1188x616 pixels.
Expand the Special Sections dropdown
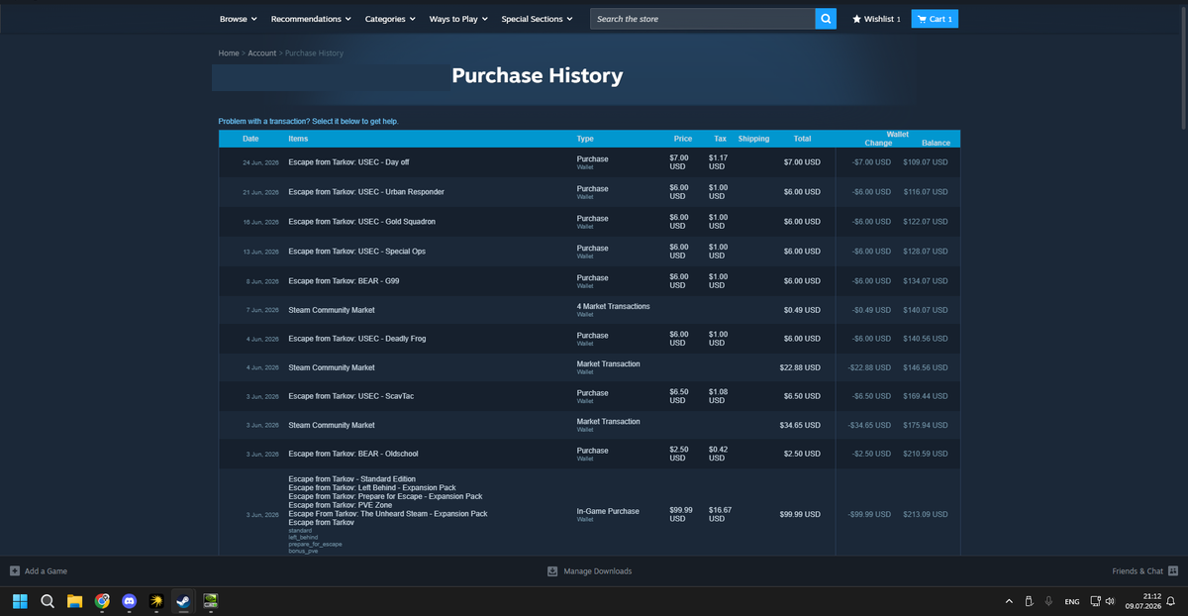coord(537,19)
